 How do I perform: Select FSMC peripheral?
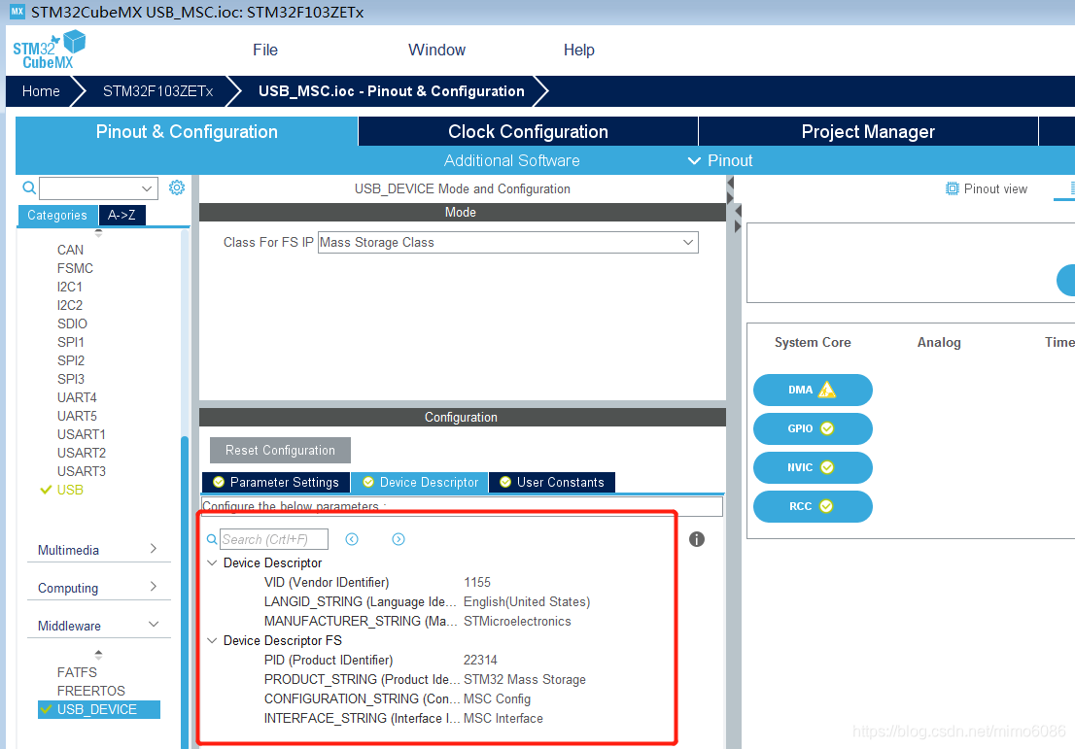pyautogui.click(x=75, y=269)
